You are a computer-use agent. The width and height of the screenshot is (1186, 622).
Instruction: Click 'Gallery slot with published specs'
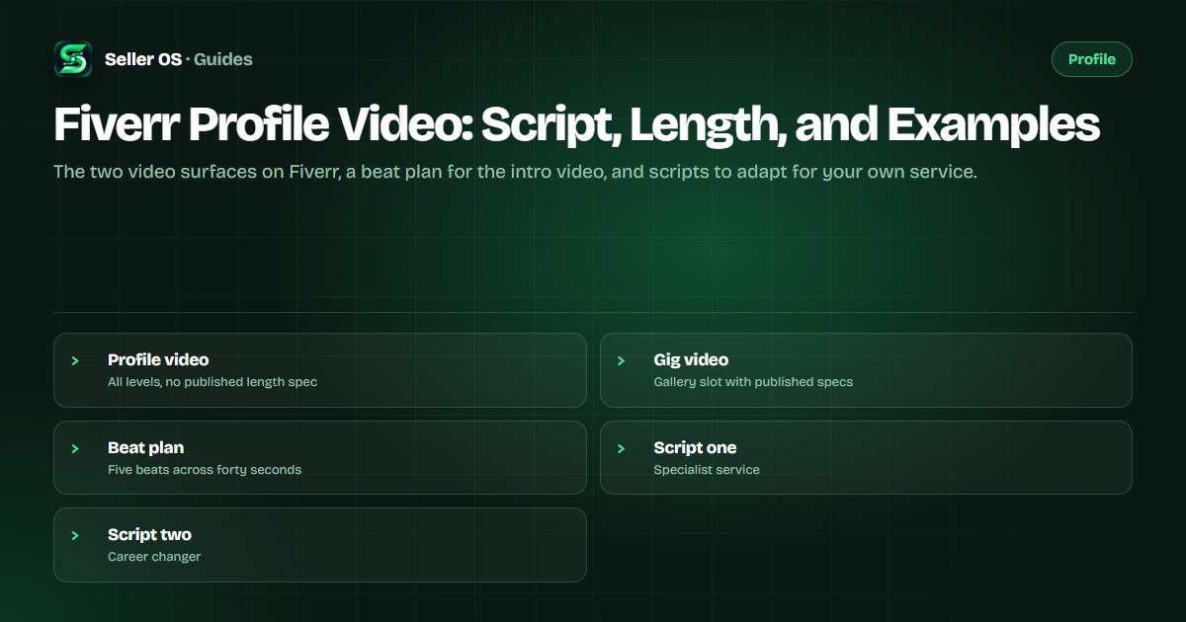pos(753,382)
